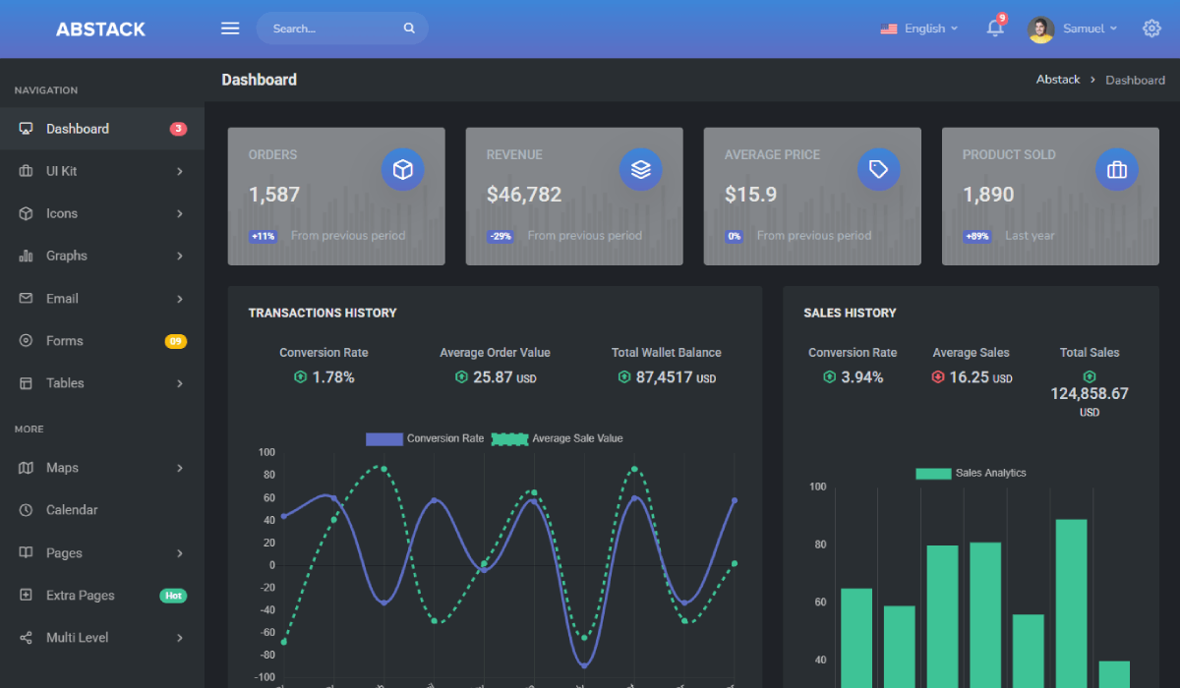This screenshot has width=1180, height=688.
Task: Open the English language dropdown
Action: pyautogui.click(x=919, y=29)
